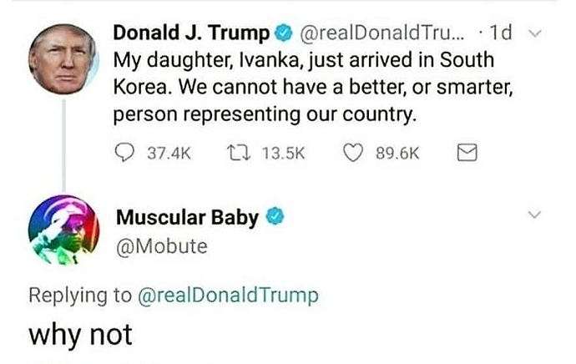
Task: Open the top tweet's chevron options menu
Action: point(534,33)
